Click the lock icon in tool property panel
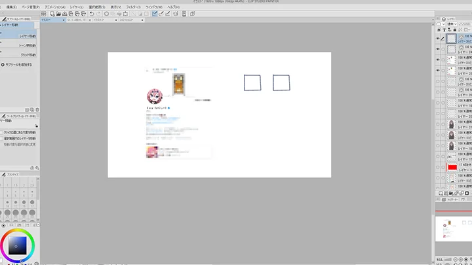Viewport: 472px width, 265px height. (x=37, y=126)
